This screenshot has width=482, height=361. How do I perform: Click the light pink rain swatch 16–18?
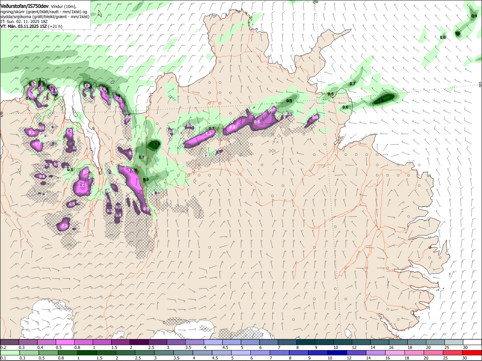pyautogui.click(x=395, y=353)
